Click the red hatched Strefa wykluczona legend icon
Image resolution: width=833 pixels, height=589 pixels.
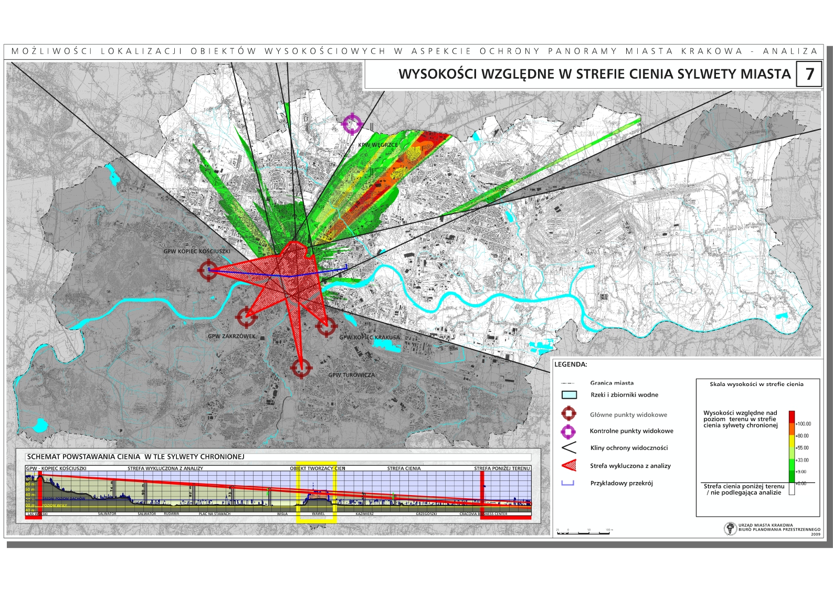569,465
